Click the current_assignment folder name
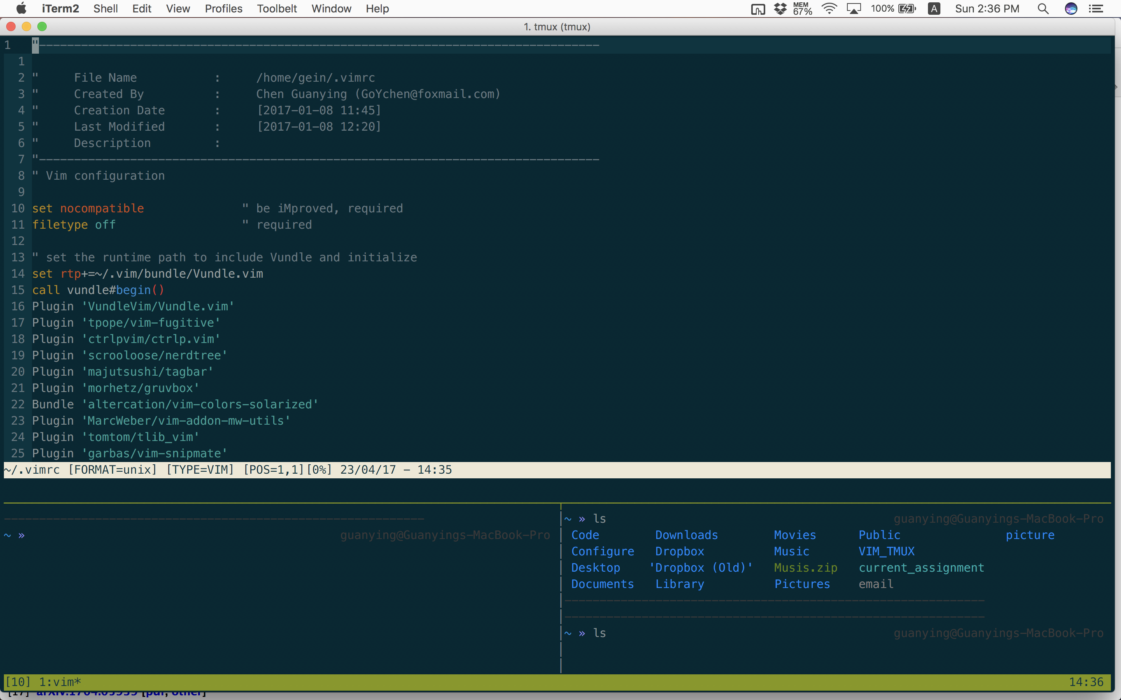Screen dimensions: 1121x700 tap(921, 568)
